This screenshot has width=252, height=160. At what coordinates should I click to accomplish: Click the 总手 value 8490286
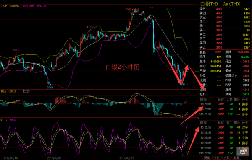[216, 62]
